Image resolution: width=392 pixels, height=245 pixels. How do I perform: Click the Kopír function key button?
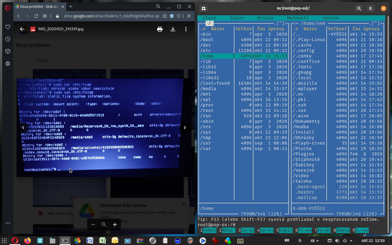point(285,230)
